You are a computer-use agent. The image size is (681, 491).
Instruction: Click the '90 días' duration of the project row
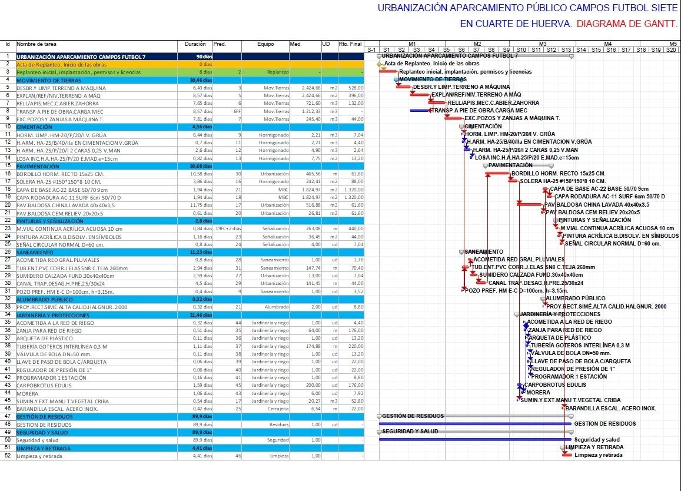(204, 57)
